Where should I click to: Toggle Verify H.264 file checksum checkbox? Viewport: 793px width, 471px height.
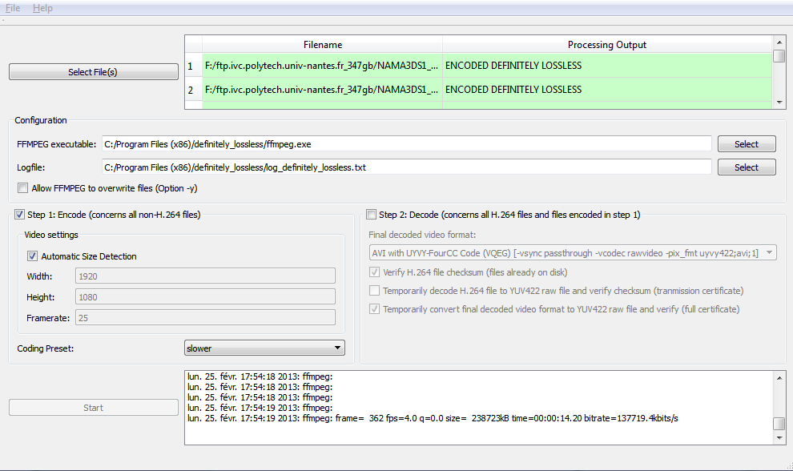(x=374, y=272)
